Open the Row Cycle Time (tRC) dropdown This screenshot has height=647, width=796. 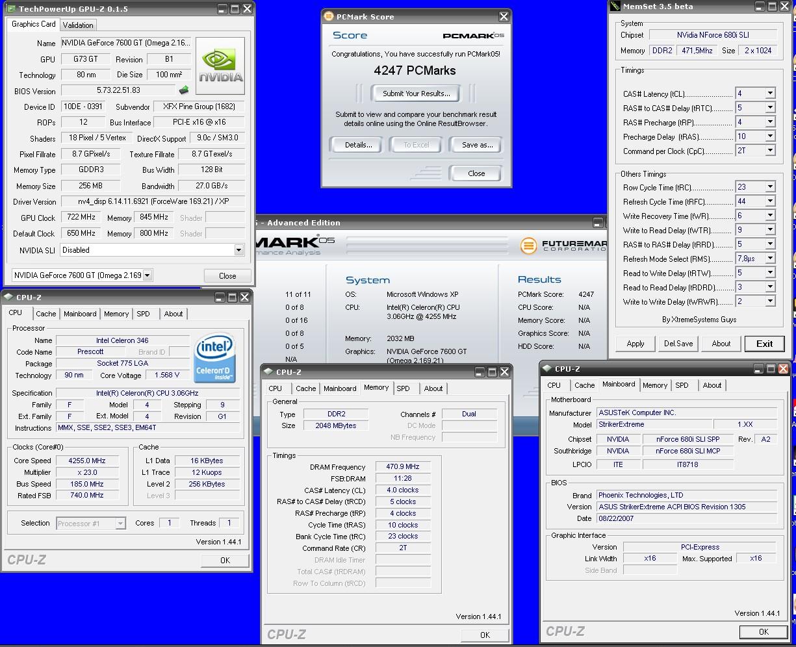tap(770, 187)
